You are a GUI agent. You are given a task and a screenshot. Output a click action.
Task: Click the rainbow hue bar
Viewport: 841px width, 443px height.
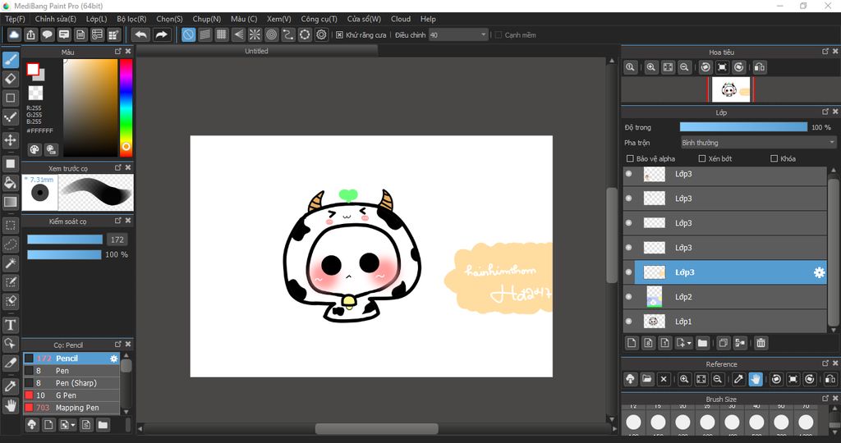(x=126, y=107)
